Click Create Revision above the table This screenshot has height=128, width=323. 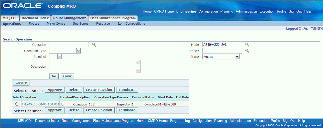coord(99,90)
